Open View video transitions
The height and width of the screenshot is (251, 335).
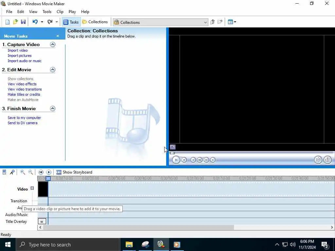click(25, 89)
